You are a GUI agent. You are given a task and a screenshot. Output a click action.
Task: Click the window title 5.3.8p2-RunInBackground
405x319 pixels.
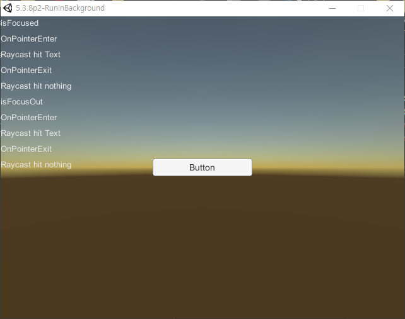point(60,8)
